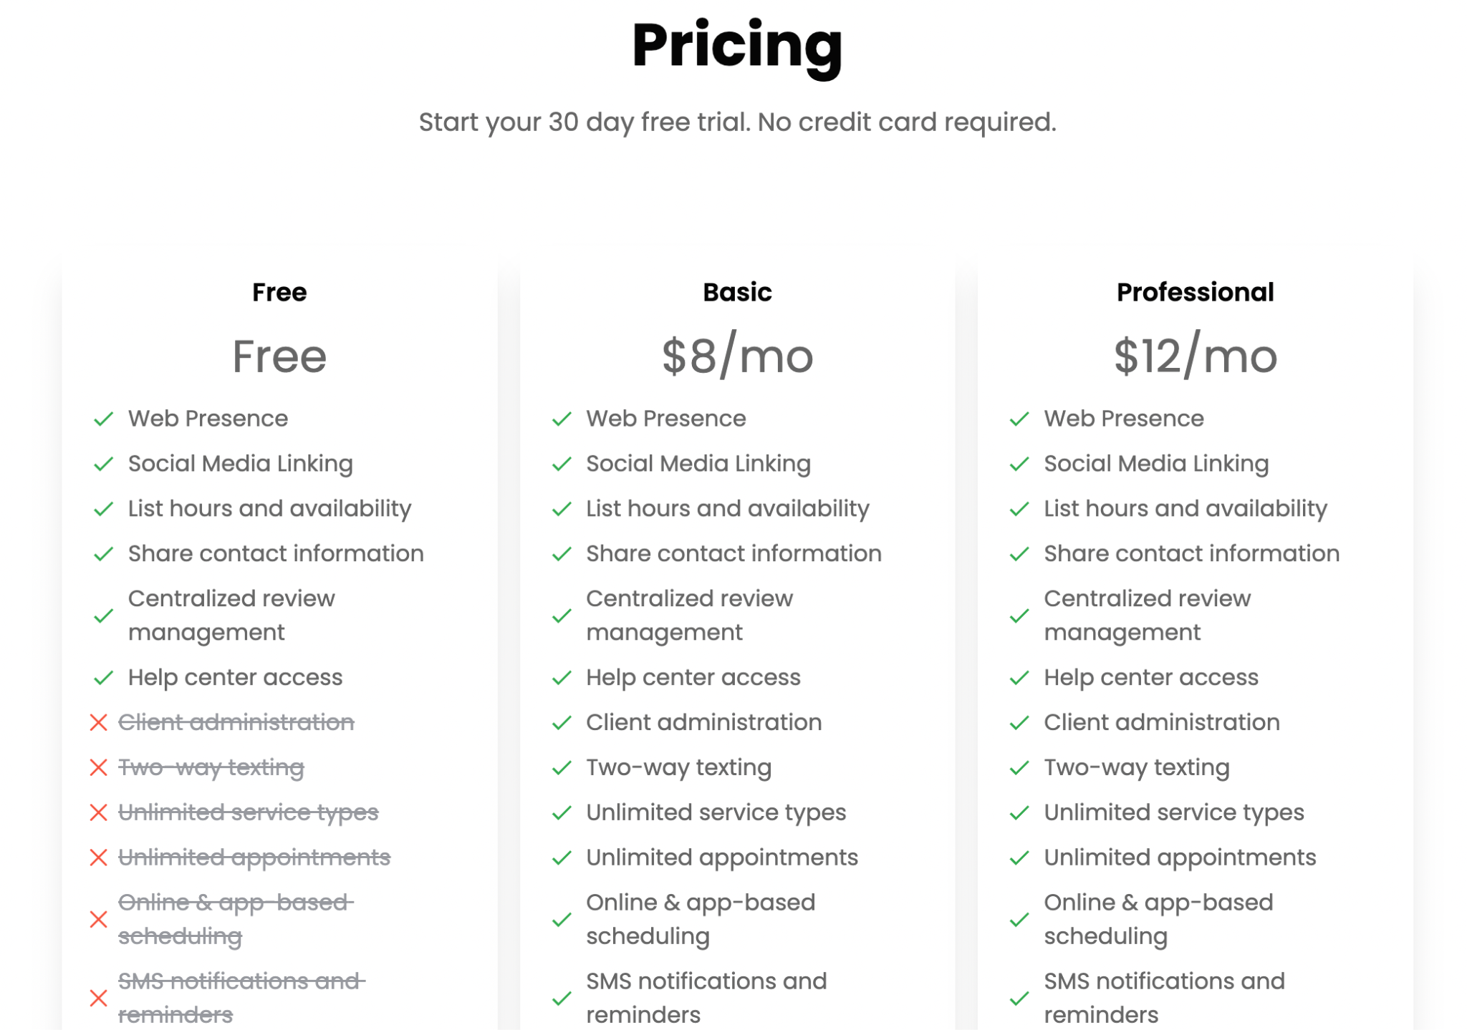Click Basic plan's Unlimited appointments checkmark

562,857
